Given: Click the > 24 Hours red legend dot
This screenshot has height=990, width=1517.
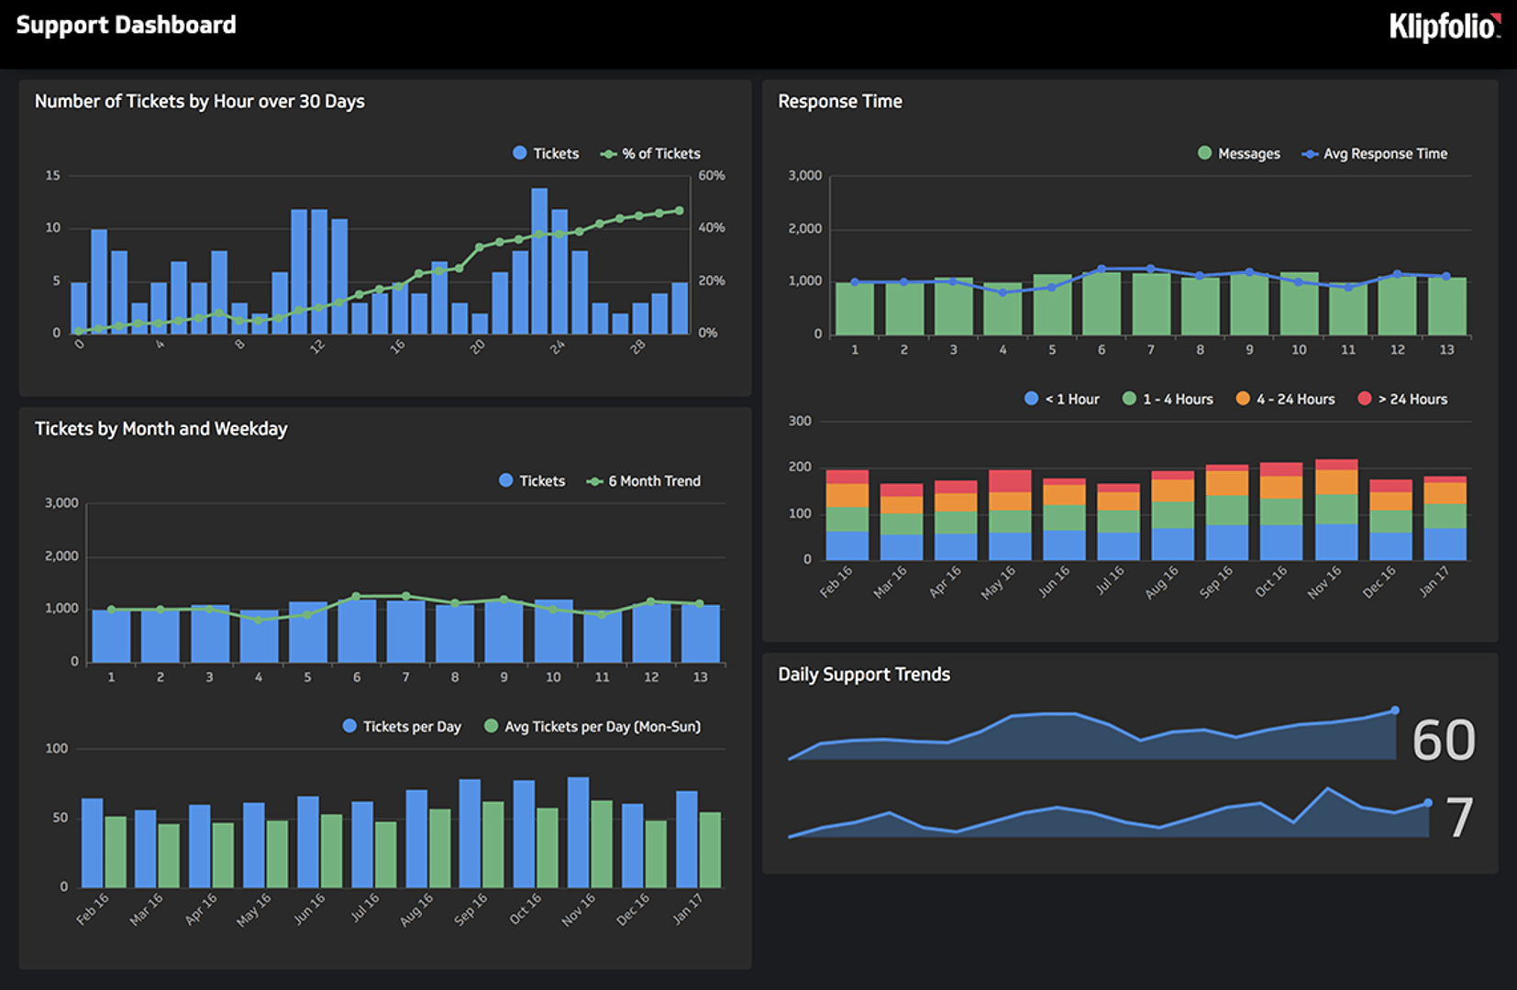Looking at the screenshot, I should [1365, 399].
